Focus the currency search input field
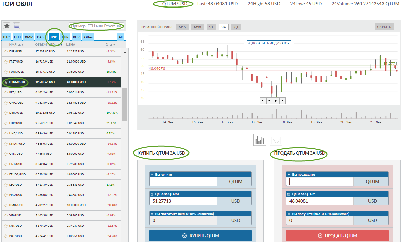This screenshot has height=242, width=401. click(96, 26)
